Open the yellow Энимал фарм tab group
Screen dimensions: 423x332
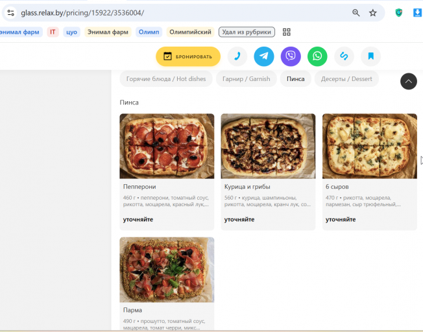(x=108, y=32)
